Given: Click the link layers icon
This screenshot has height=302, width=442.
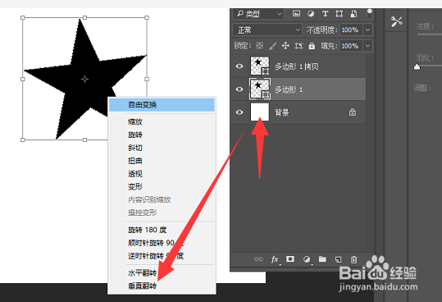Looking at the screenshot, I should (258, 259).
